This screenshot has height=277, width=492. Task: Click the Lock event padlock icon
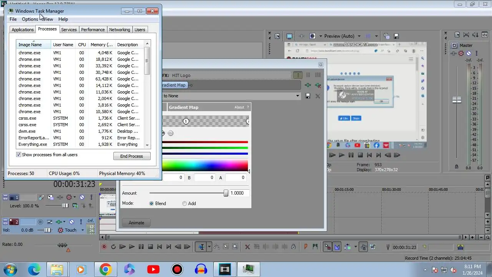(x=293, y=247)
